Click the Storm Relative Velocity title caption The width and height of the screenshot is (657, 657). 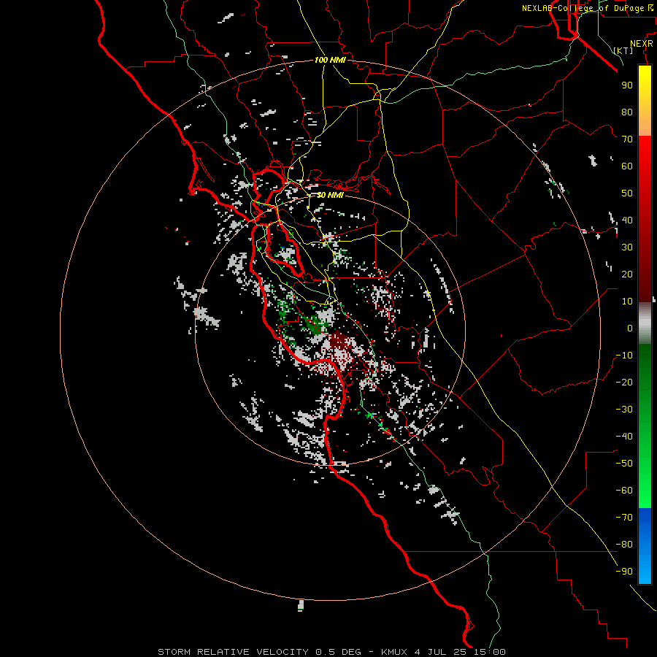331,652
